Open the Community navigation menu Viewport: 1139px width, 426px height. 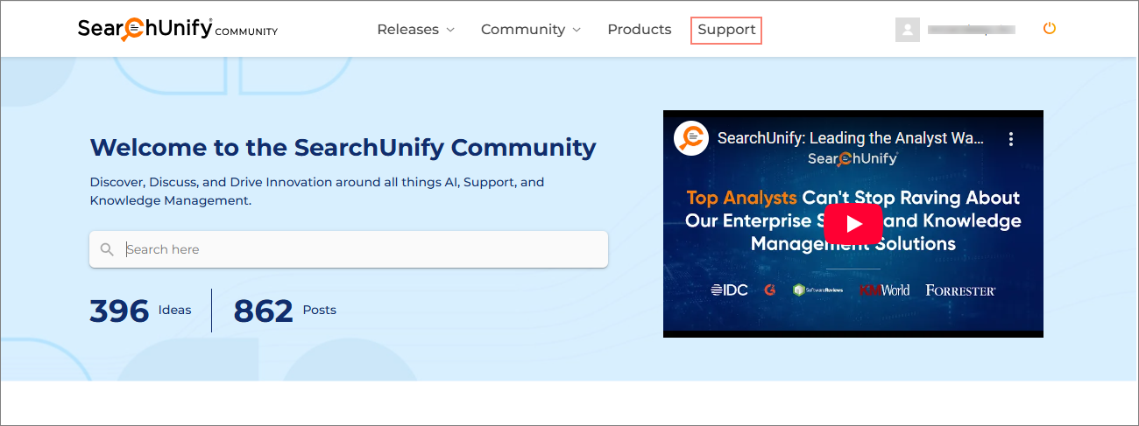pyautogui.click(x=522, y=30)
